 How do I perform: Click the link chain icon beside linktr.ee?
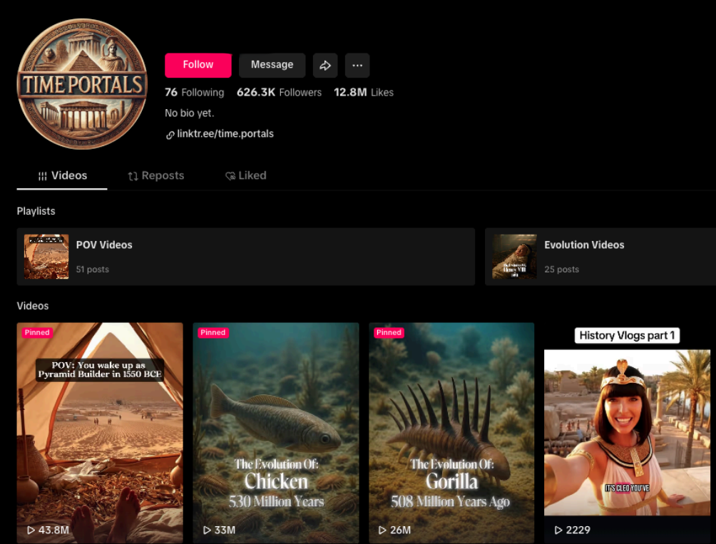(170, 135)
